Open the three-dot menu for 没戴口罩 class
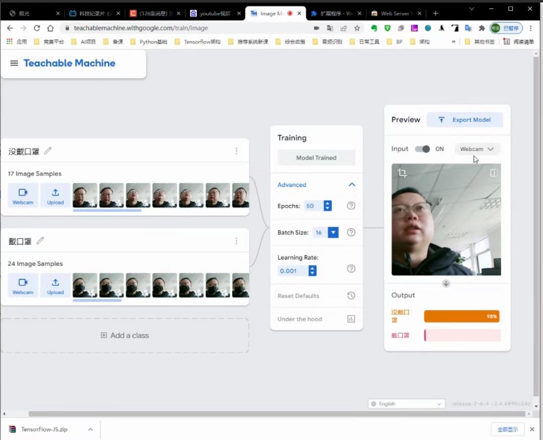 236,151
